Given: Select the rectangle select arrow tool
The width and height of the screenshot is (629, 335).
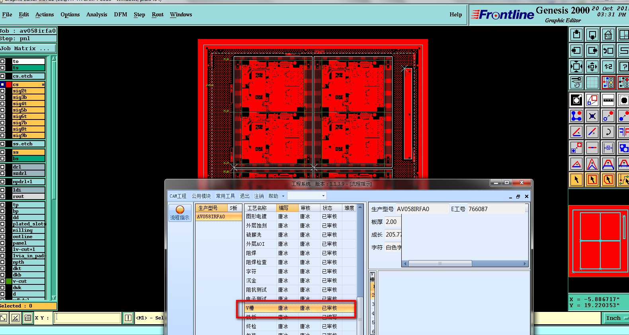Looking at the screenshot, I should tap(592, 180).
